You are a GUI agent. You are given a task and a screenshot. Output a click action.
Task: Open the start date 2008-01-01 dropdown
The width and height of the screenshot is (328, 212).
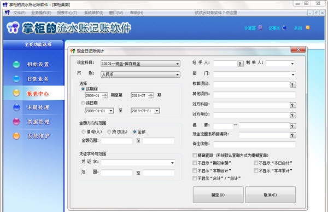(111, 111)
